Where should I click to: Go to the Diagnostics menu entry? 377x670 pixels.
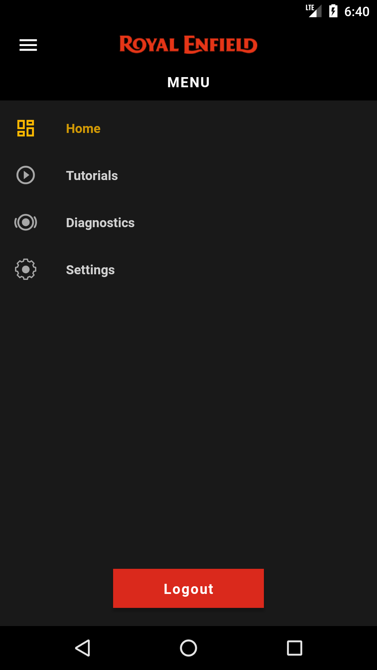click(188, 223)
